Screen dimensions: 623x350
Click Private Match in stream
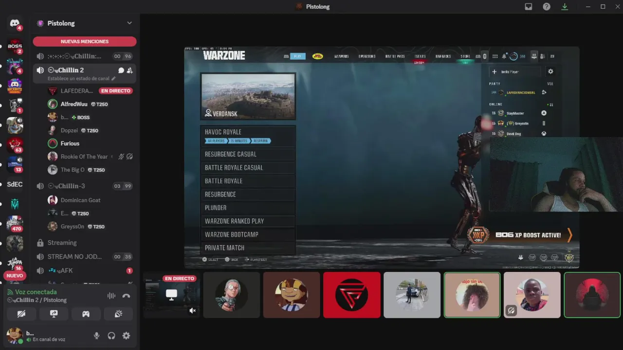point(248,248)
